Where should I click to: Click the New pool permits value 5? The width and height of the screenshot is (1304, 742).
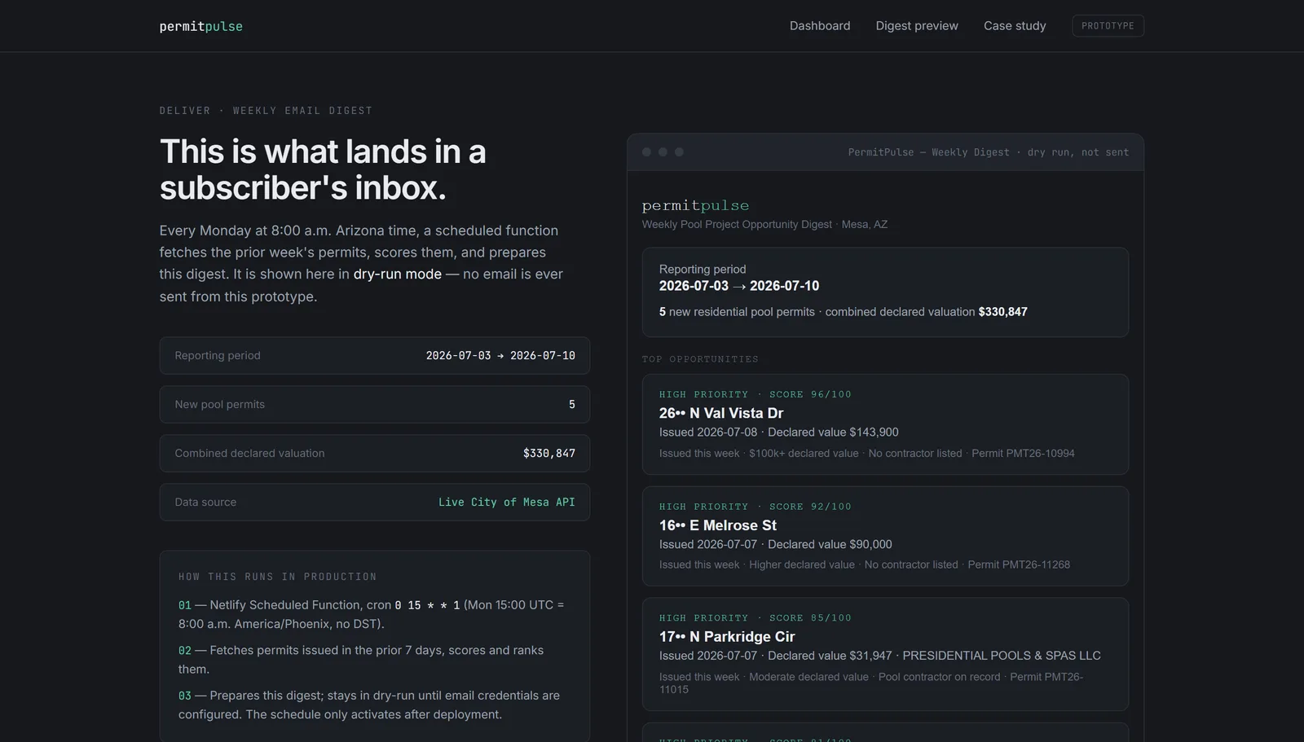pos(572,405)
